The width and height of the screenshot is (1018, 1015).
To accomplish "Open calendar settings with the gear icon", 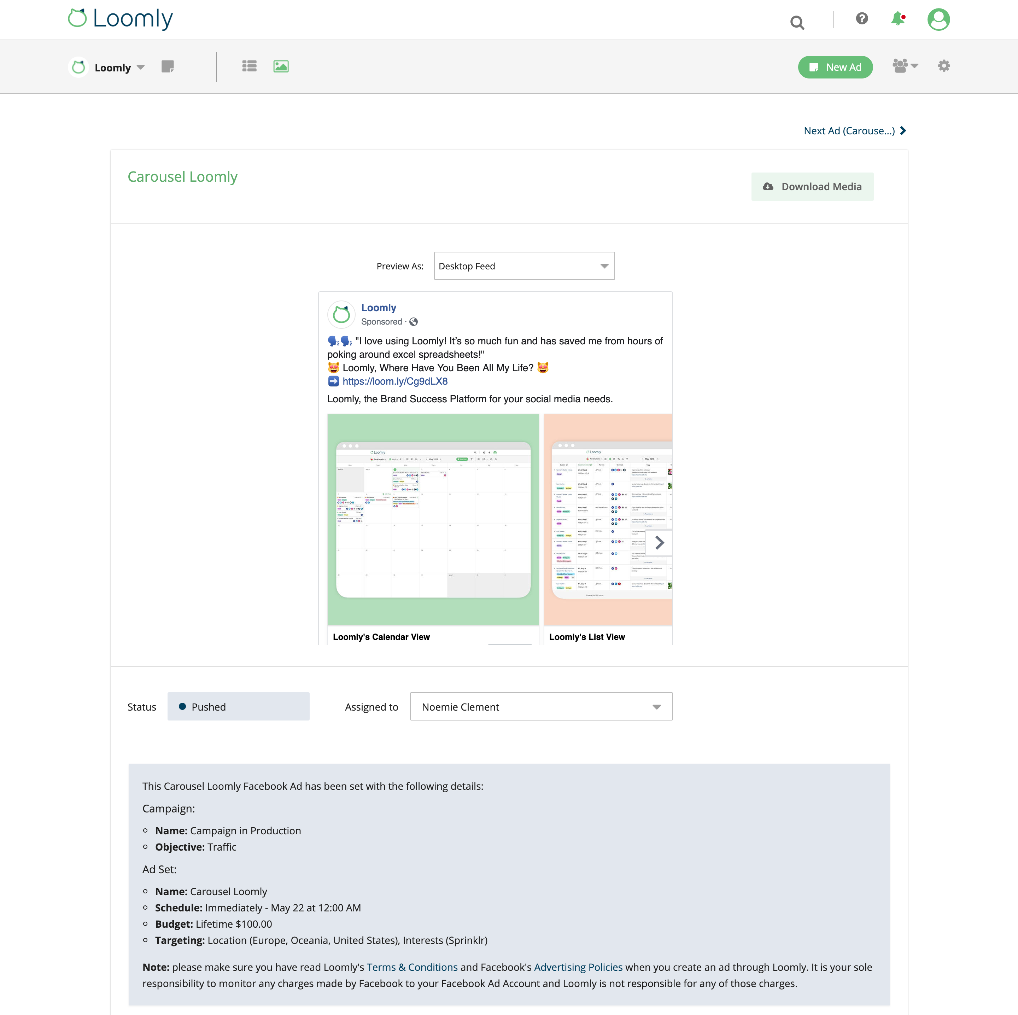I will (944, 66).
